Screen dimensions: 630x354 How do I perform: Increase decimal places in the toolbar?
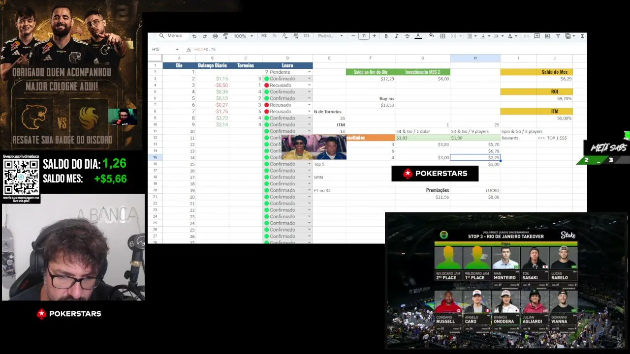point(295,36)
